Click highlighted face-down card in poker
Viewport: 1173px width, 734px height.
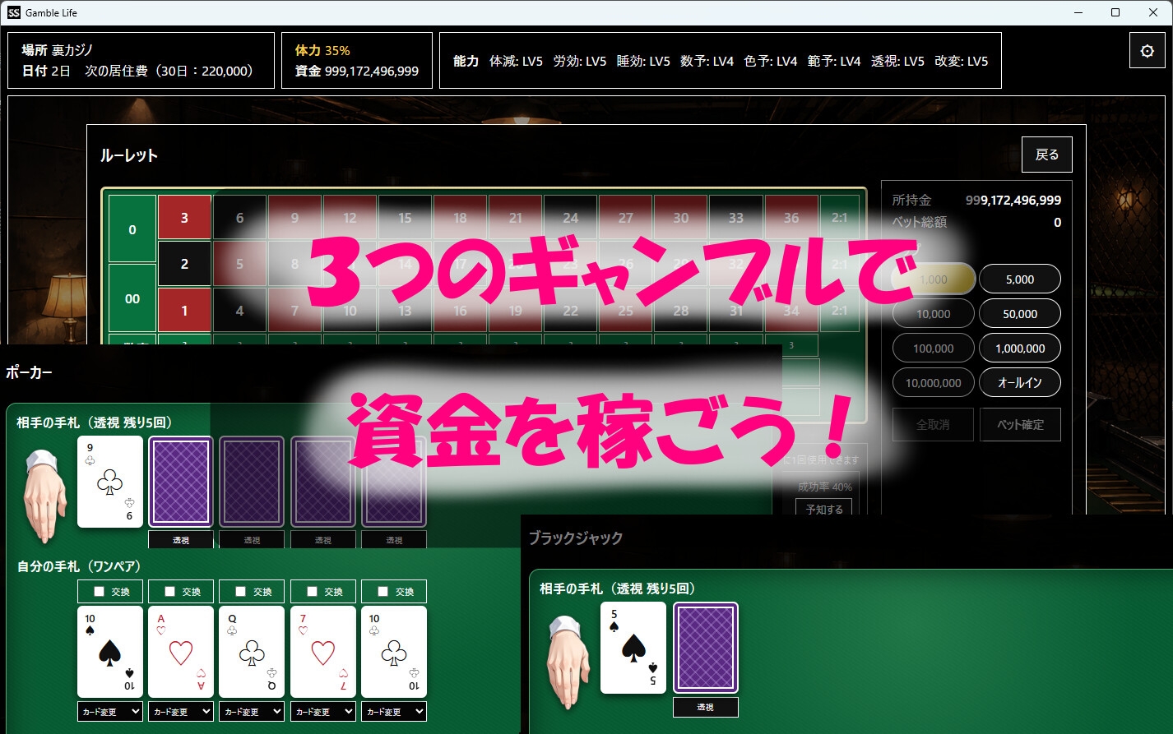[x=181, y=482]
